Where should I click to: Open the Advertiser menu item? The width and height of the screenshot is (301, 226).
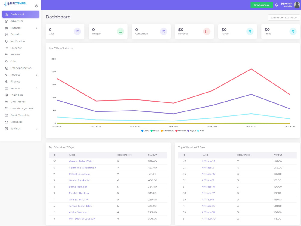tap(20, 21)
